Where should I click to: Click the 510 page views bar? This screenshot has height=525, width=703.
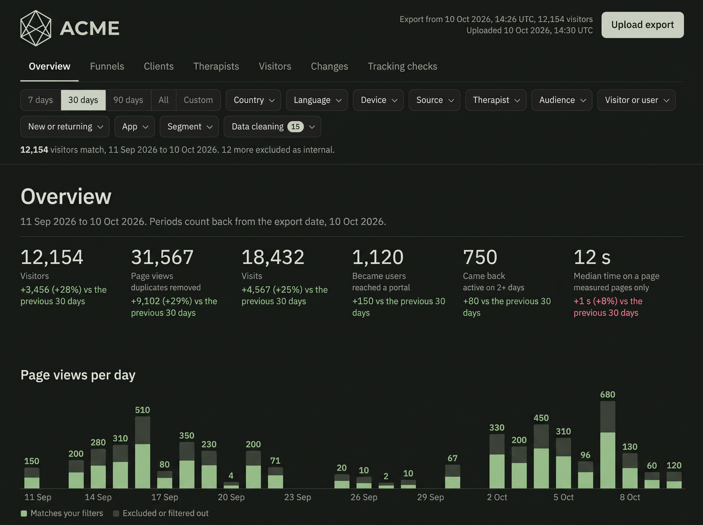[x=143, y=452]
